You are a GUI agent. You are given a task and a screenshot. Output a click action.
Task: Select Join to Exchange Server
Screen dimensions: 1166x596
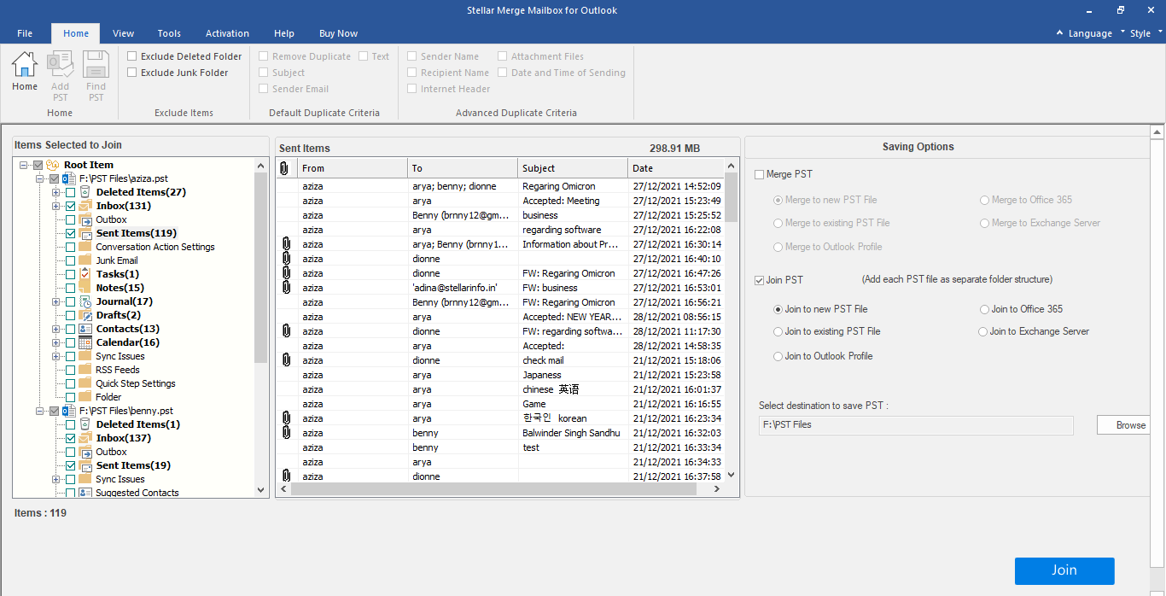[x=983, y=331]
